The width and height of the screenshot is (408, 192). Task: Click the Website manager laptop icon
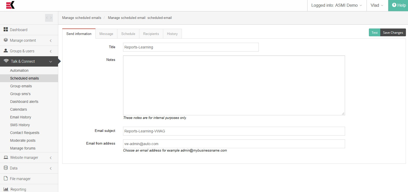6,157
